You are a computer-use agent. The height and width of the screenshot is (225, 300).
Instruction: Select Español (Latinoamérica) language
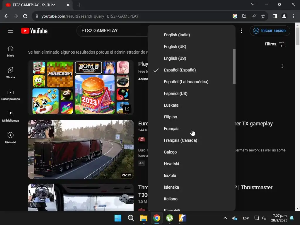(192, 82)
